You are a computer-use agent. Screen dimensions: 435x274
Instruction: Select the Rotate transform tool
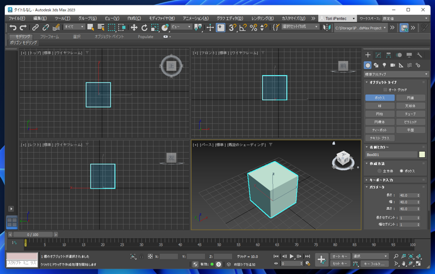[144, 27]
